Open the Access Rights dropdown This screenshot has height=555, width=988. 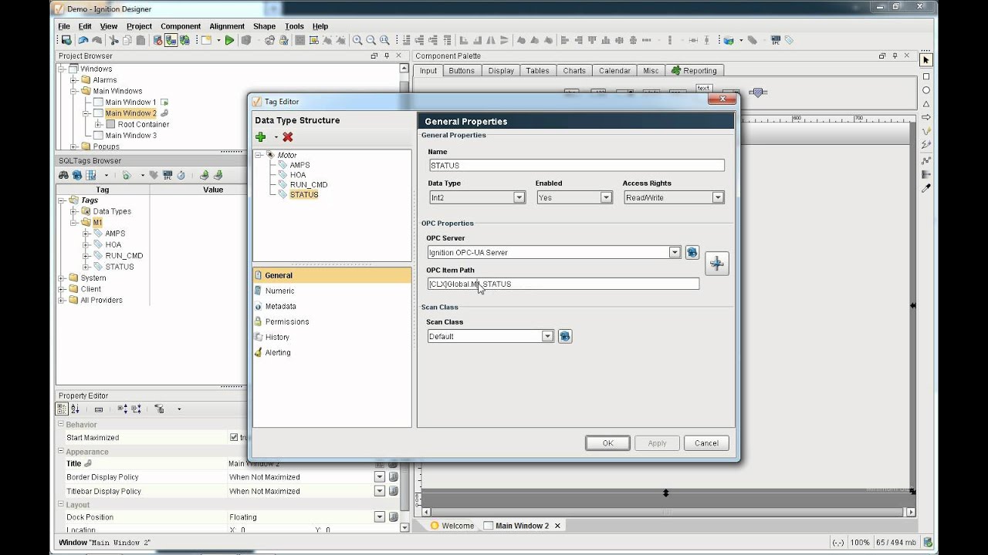718,197
